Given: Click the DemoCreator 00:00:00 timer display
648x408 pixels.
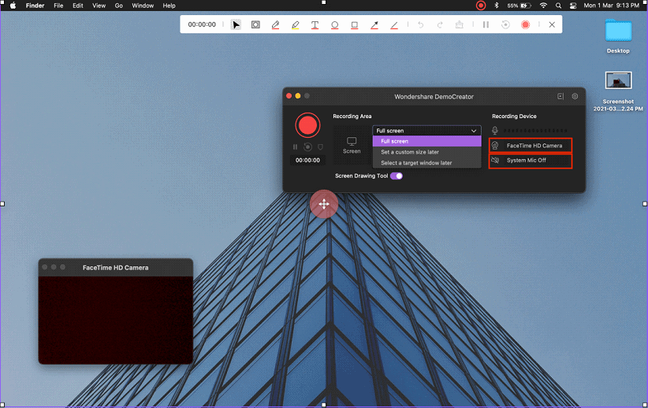Looking at the screenshot, I should (x=307, y=160).
